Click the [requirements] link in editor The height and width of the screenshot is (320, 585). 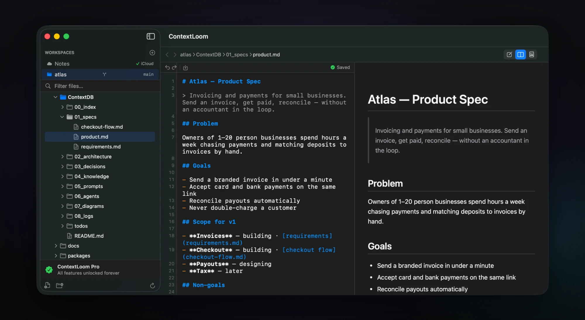click(307, 236)
